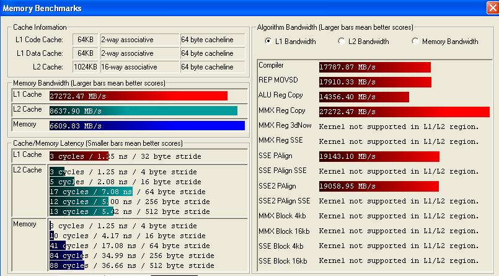Viewport: 499px width, 276px height.
Task: Click the L1 Code Cache 64KB field
Action: pyautogui.click(x=86, y=40)
